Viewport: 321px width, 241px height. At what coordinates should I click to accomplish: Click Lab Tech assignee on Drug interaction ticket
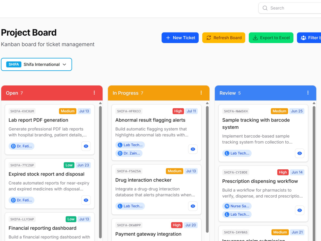(130, 206)
